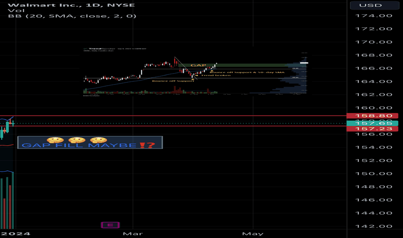
Task: Click the 142.00 price axis value
Action: [374, 226]
